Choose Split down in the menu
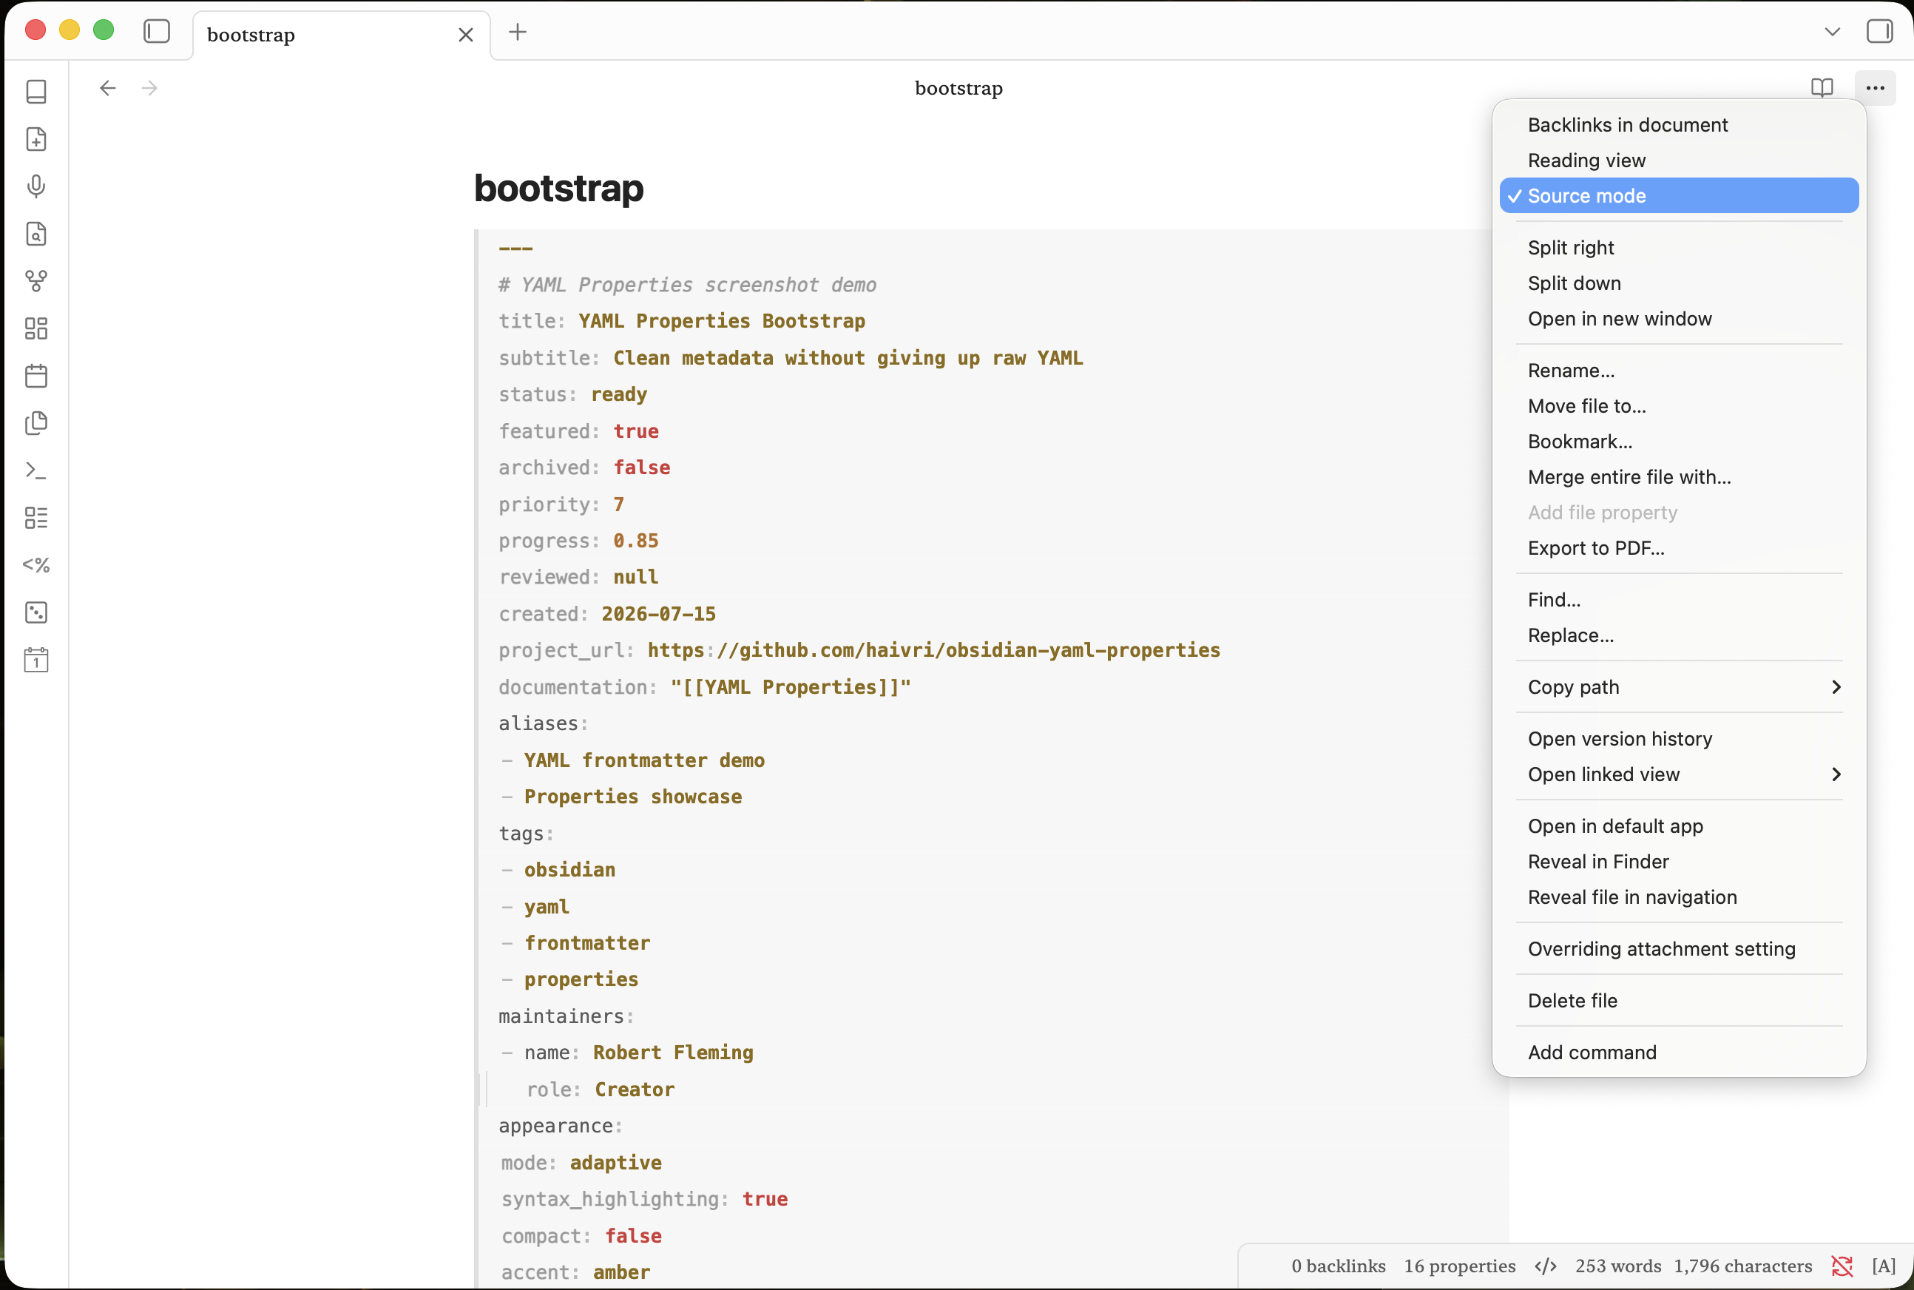 pyautogui.click(x=1679, y=283)
